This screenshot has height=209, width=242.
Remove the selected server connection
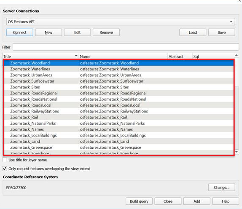tap(106, 32)
